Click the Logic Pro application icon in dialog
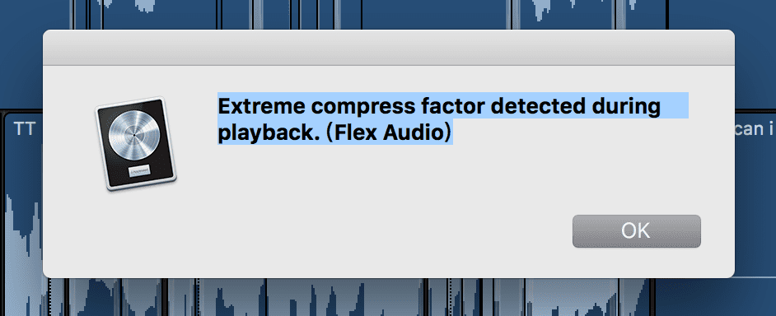776x316 pixels. coord(136,143)
